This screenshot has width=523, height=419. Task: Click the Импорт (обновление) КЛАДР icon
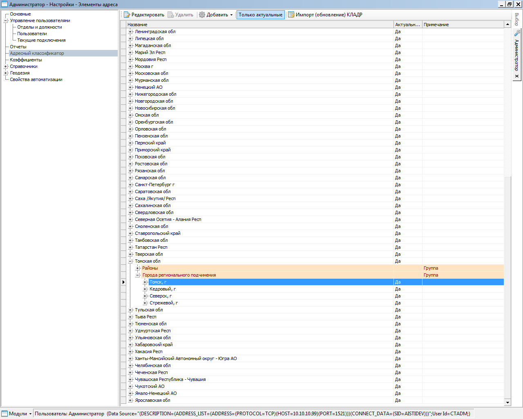[291, 15]
